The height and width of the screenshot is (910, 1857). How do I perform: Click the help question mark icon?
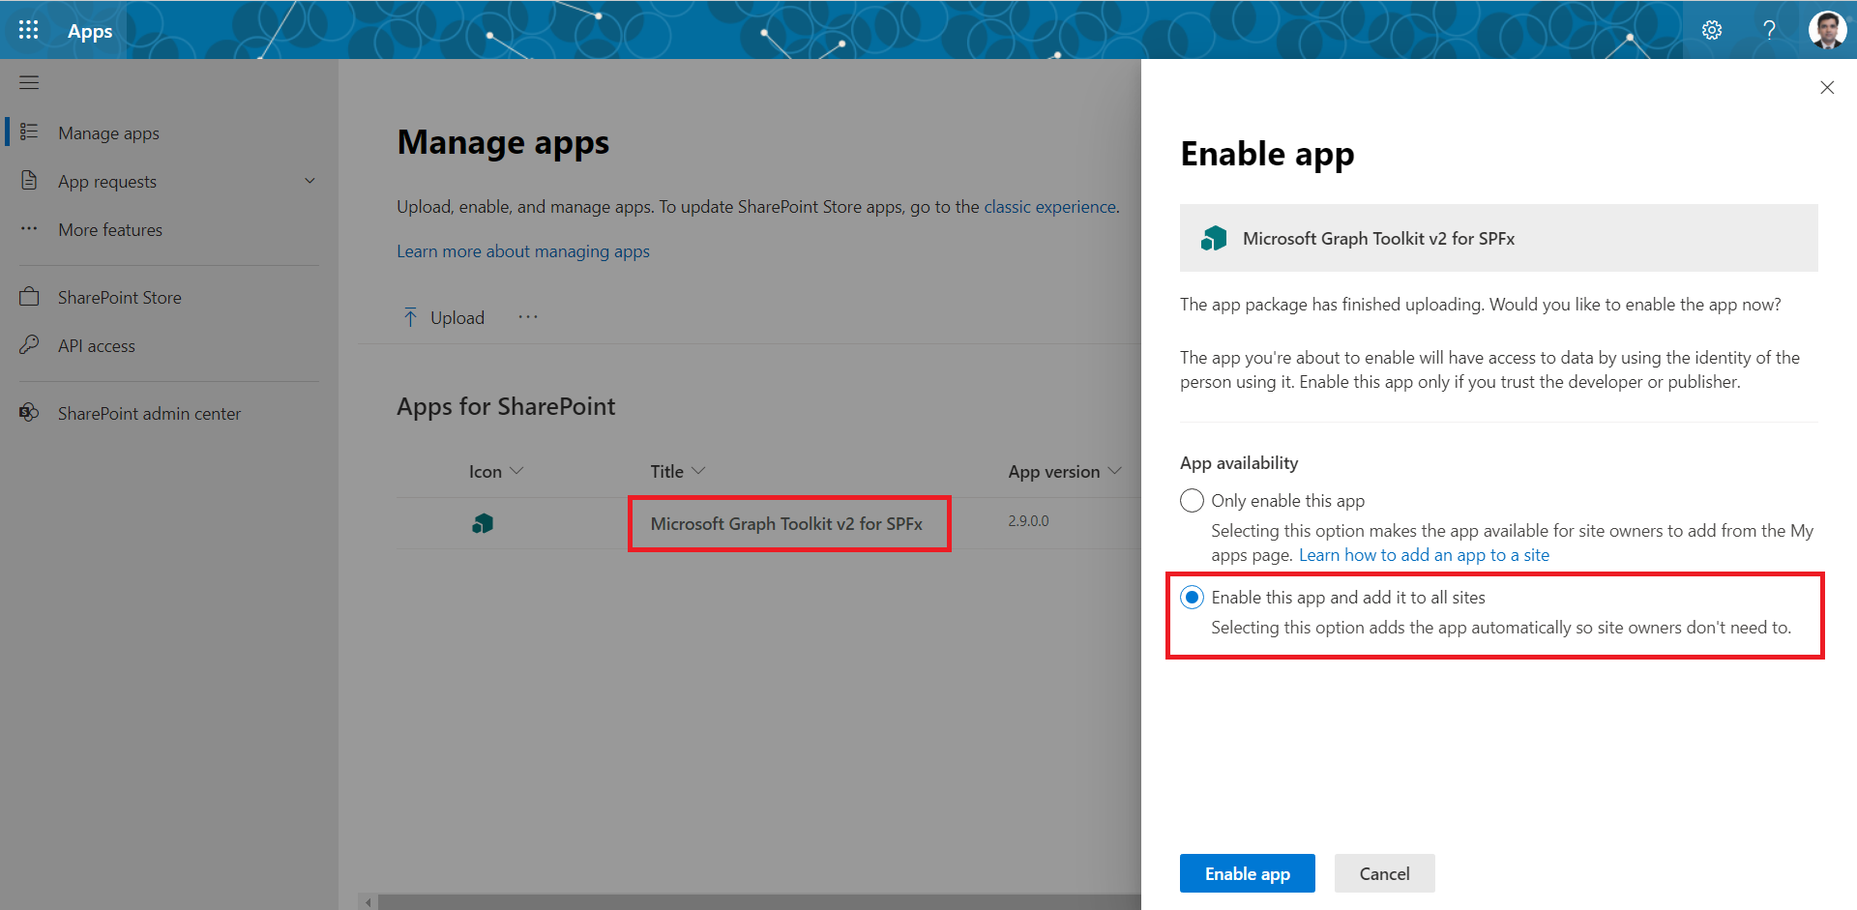tap(1769, 30)
